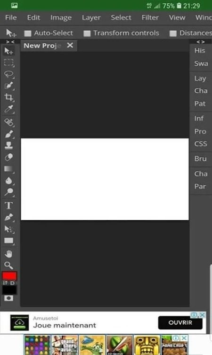Activate the Zoom magnifier tool

tap(9, 265)
